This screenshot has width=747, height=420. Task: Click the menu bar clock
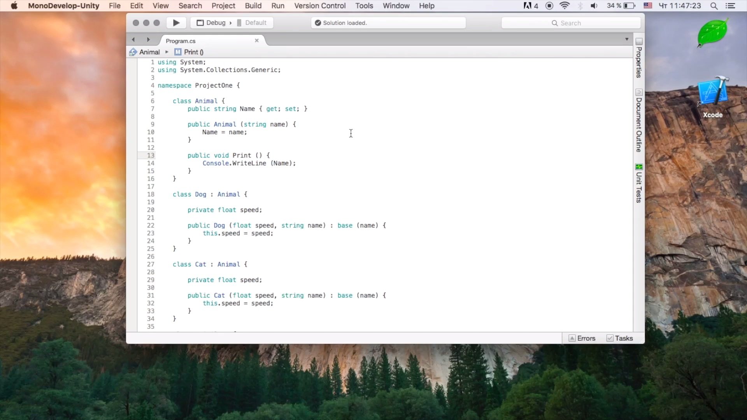pyautogui.click(x=680, y=6)
